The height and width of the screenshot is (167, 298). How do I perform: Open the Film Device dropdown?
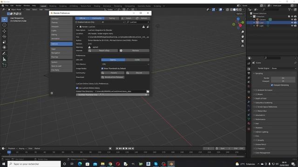125,64
